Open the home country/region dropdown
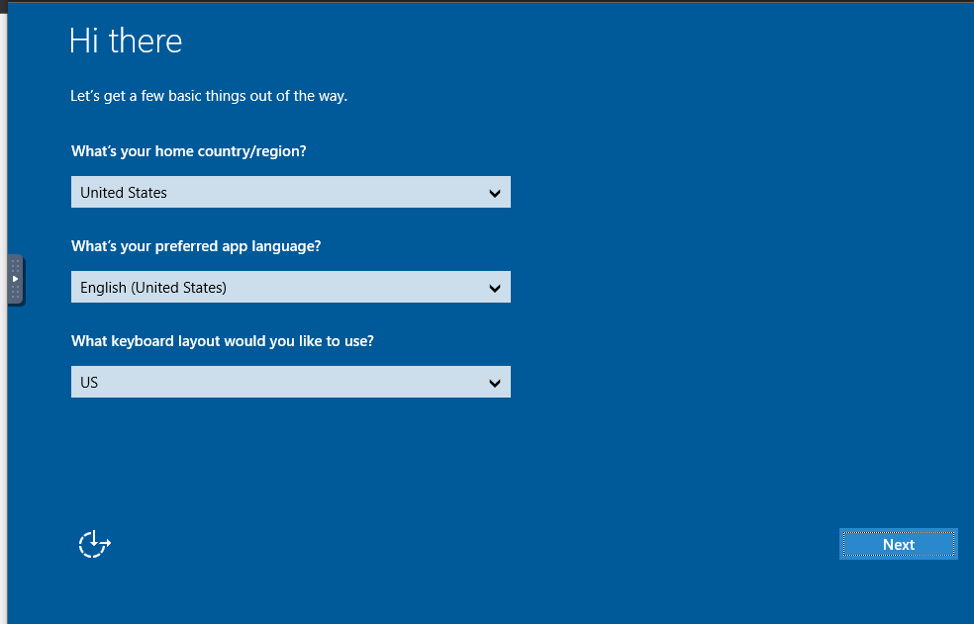Screen dimensions: 974x624 coord(291,192)
